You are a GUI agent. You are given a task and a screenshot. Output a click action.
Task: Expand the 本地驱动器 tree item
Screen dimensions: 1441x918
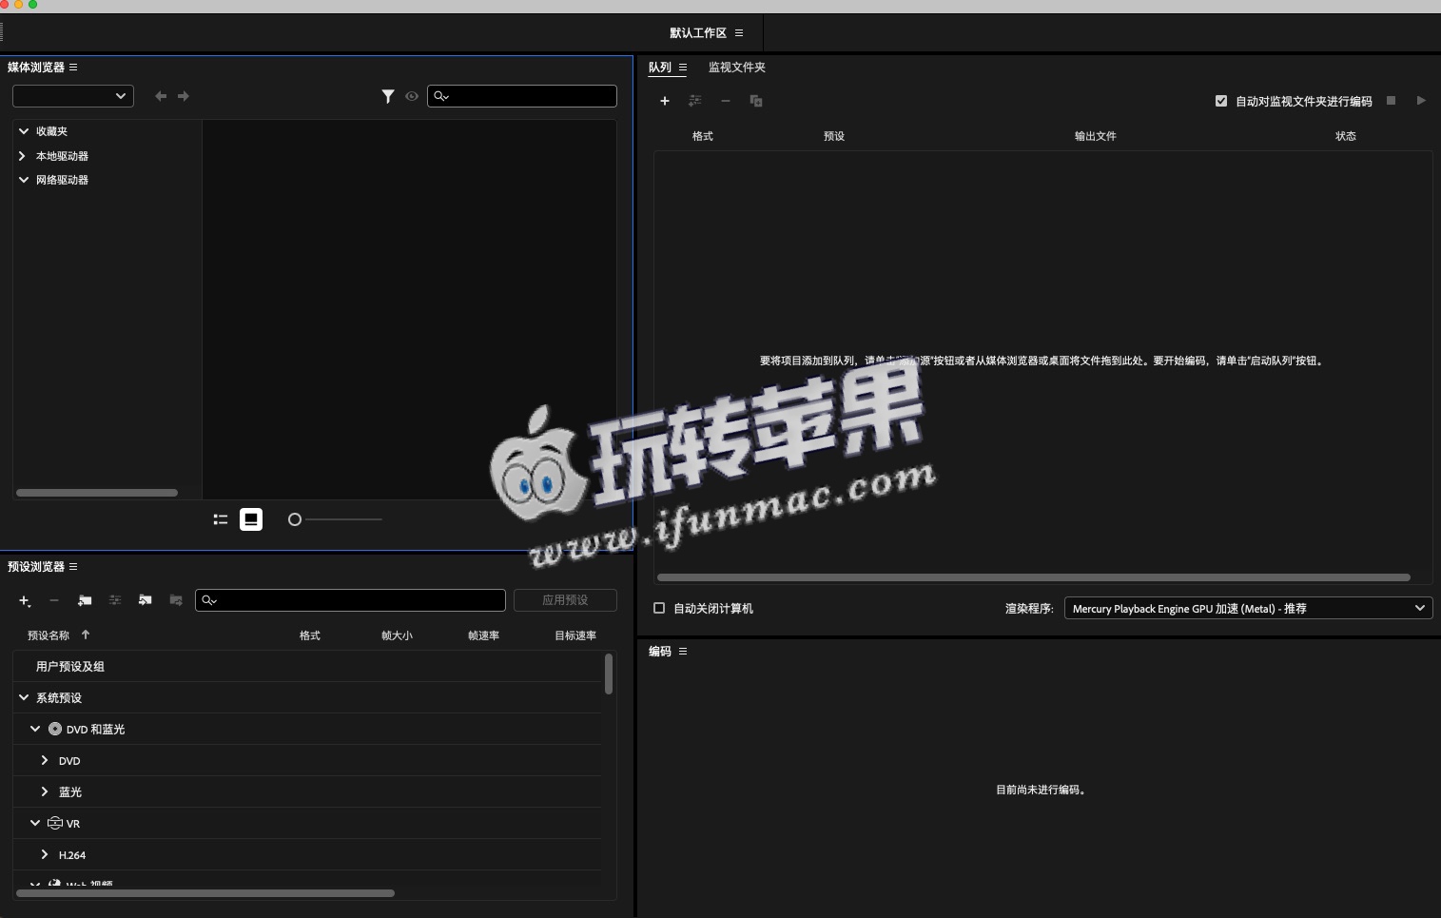point(22,156)
